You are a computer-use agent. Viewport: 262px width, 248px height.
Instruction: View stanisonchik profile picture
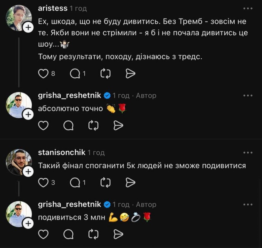click(18, 161)
